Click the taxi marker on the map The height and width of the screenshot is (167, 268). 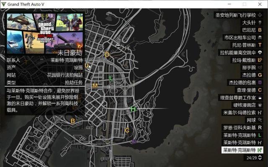coord(118,46)
